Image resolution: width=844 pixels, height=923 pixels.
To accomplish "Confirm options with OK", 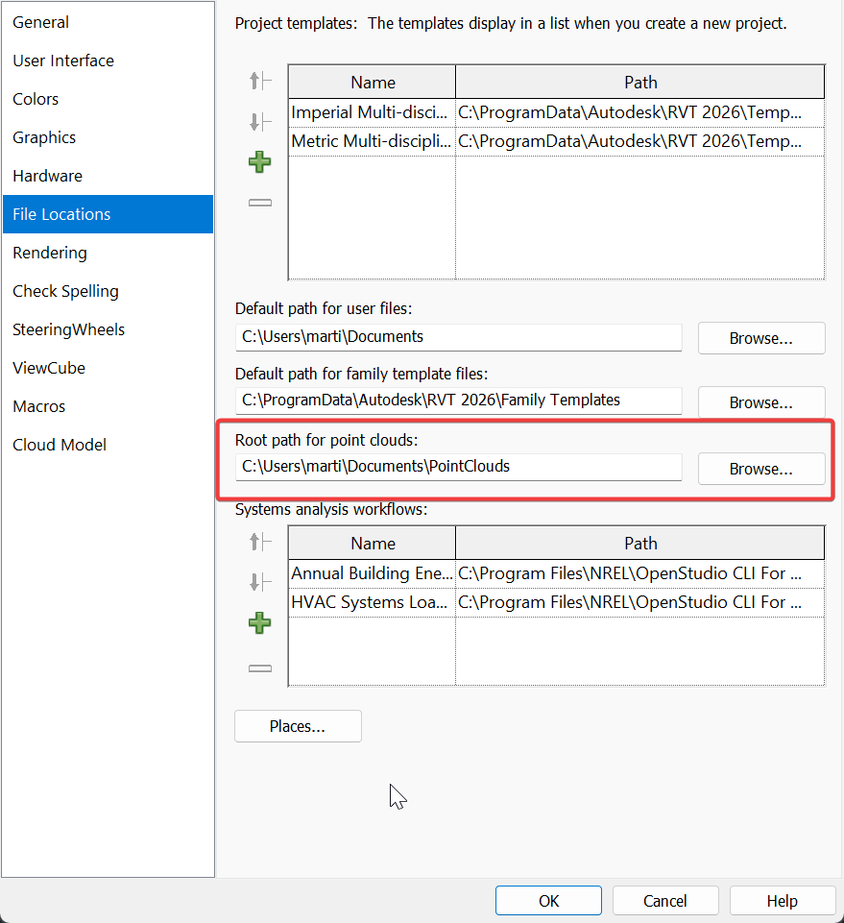I will pyautogui.click(x=548, y=901).
